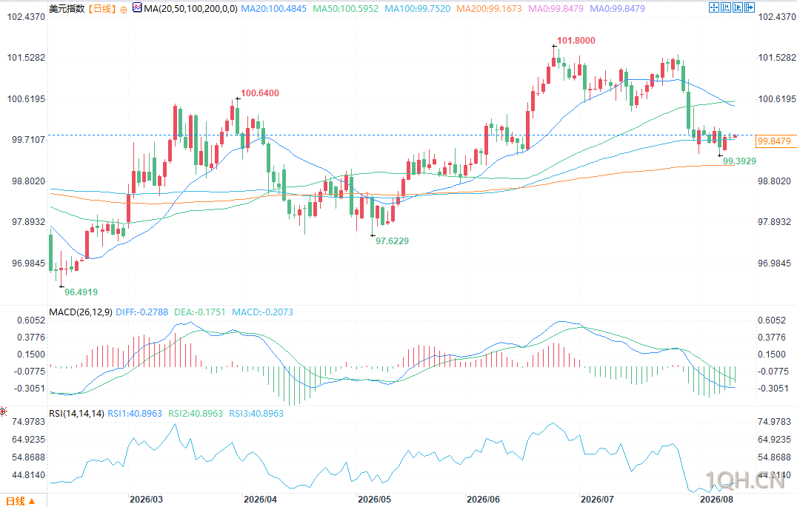Select the MACD(26,12,9) indicator title

(x=80, y=312)
